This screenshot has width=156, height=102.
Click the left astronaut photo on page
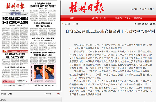[x=38, y=72]
